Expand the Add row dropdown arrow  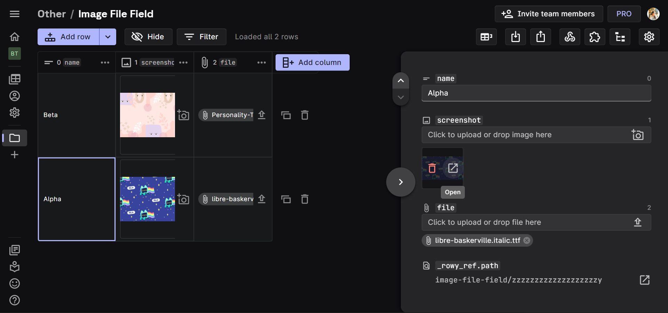(x=108, y=37)
